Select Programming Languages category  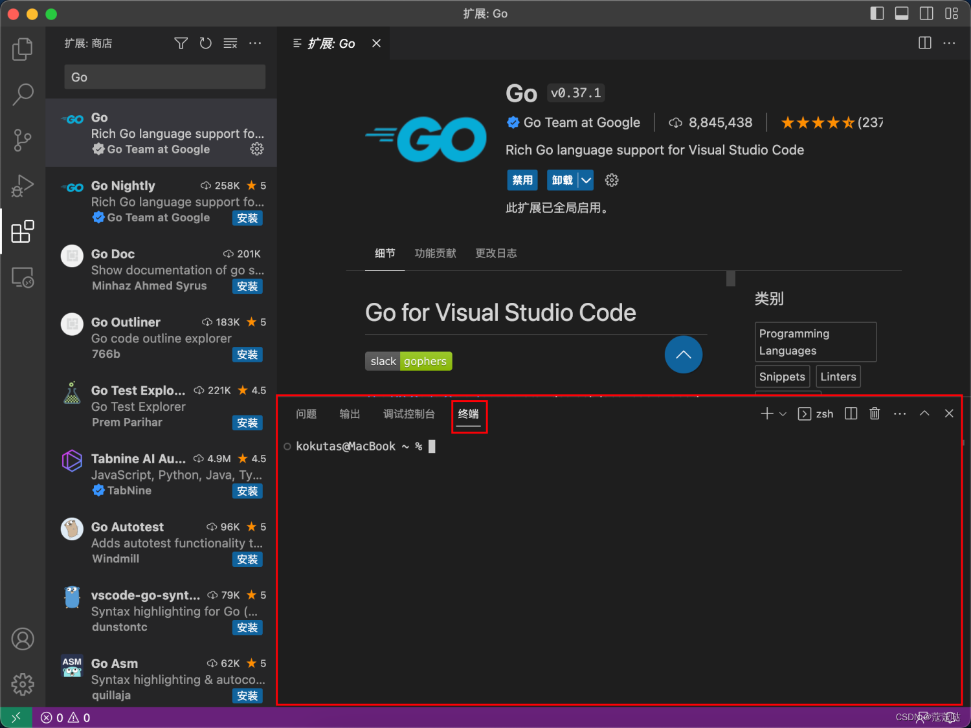816,342
